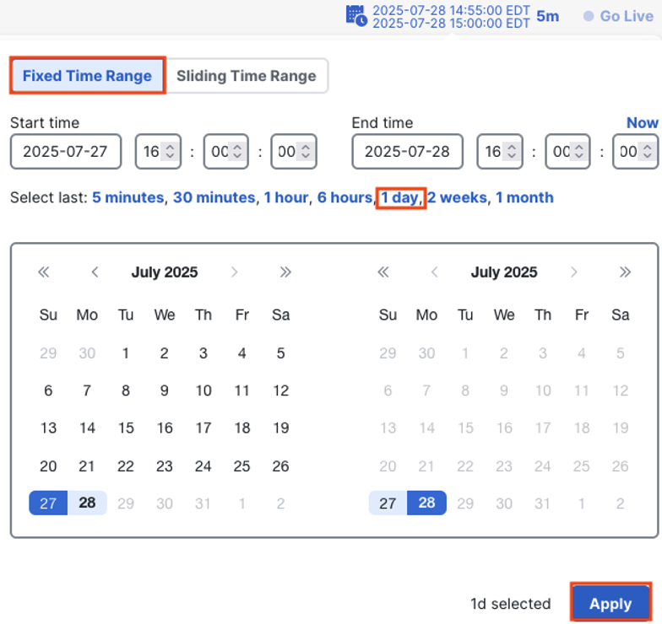This screenshot has height=624, width=662.
Task: Jump forward a year in left calendar
Action: [x=285, y=272]
